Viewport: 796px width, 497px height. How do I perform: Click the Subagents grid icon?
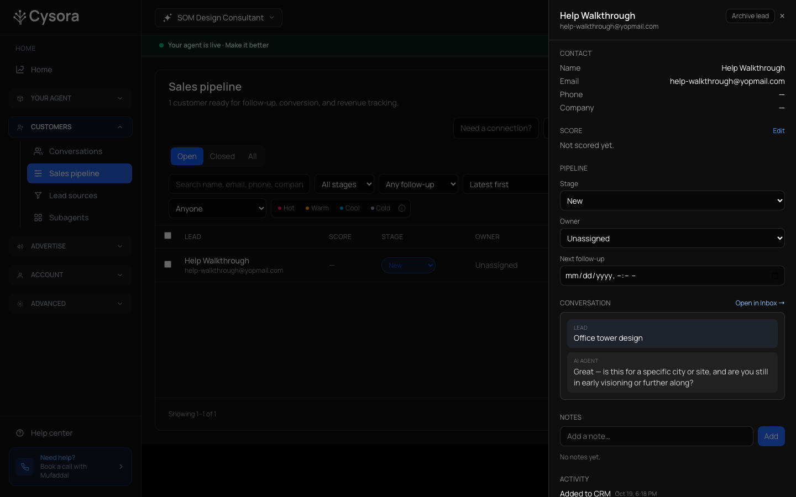point(38,218)
